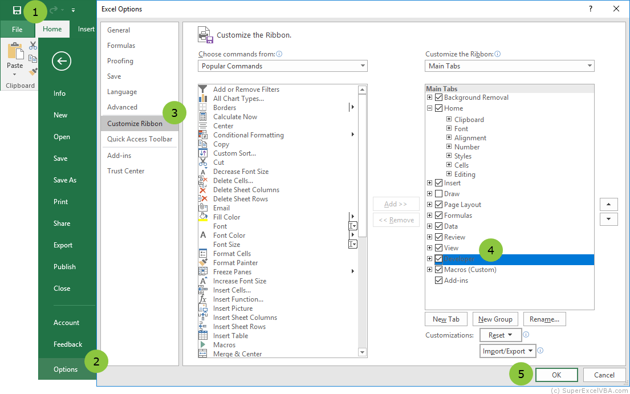Click the back arrow to exit Backstage view
This screenshot has width=630, height=394.
pos(61,61)
